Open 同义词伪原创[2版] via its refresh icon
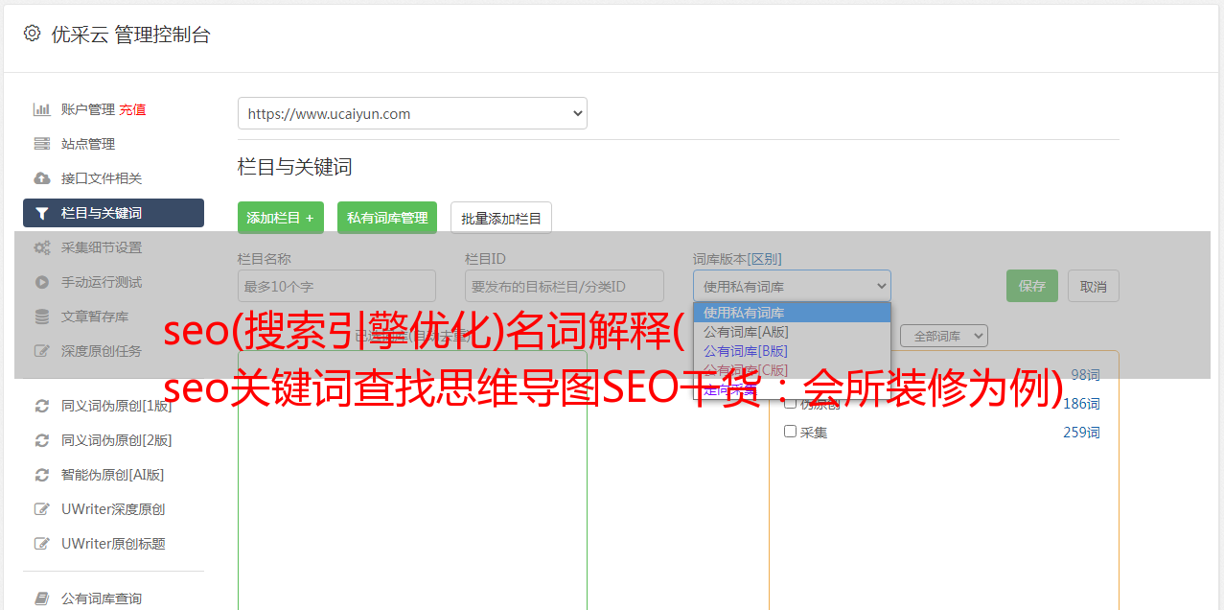The width and height of the screenshot is (1224, 610). (x=42, y=440)
